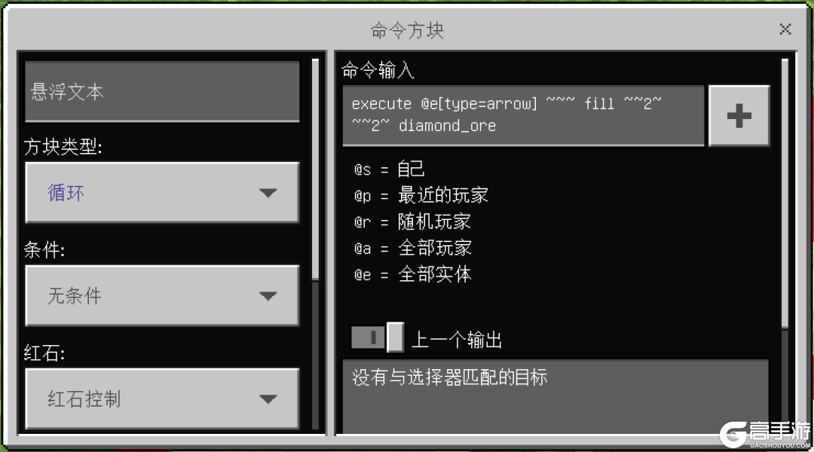Click the @e = 全部实体 selector hint
This screenshot has height=452, width=814.
pyautogui.click(x=412, y=274)
